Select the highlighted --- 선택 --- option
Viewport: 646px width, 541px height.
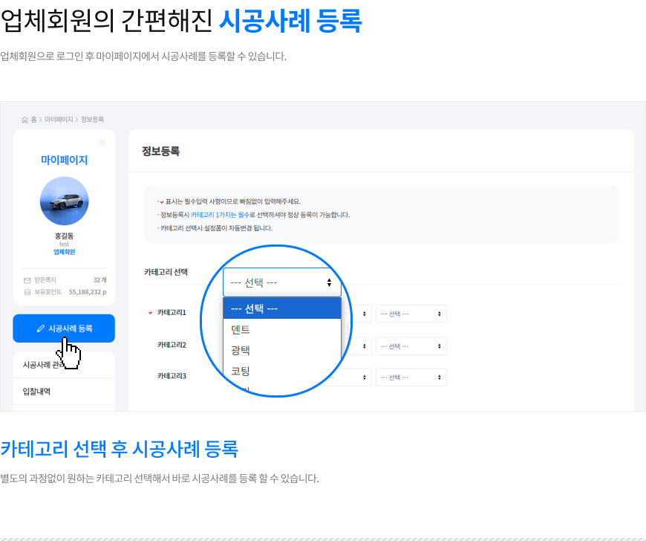pos(282,308)
